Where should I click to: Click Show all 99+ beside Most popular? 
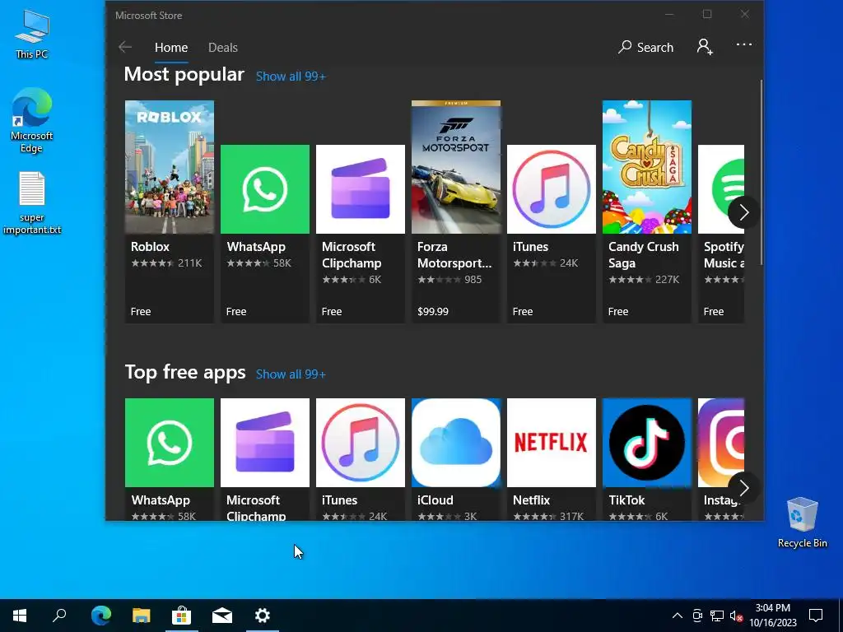pos(291,77)
